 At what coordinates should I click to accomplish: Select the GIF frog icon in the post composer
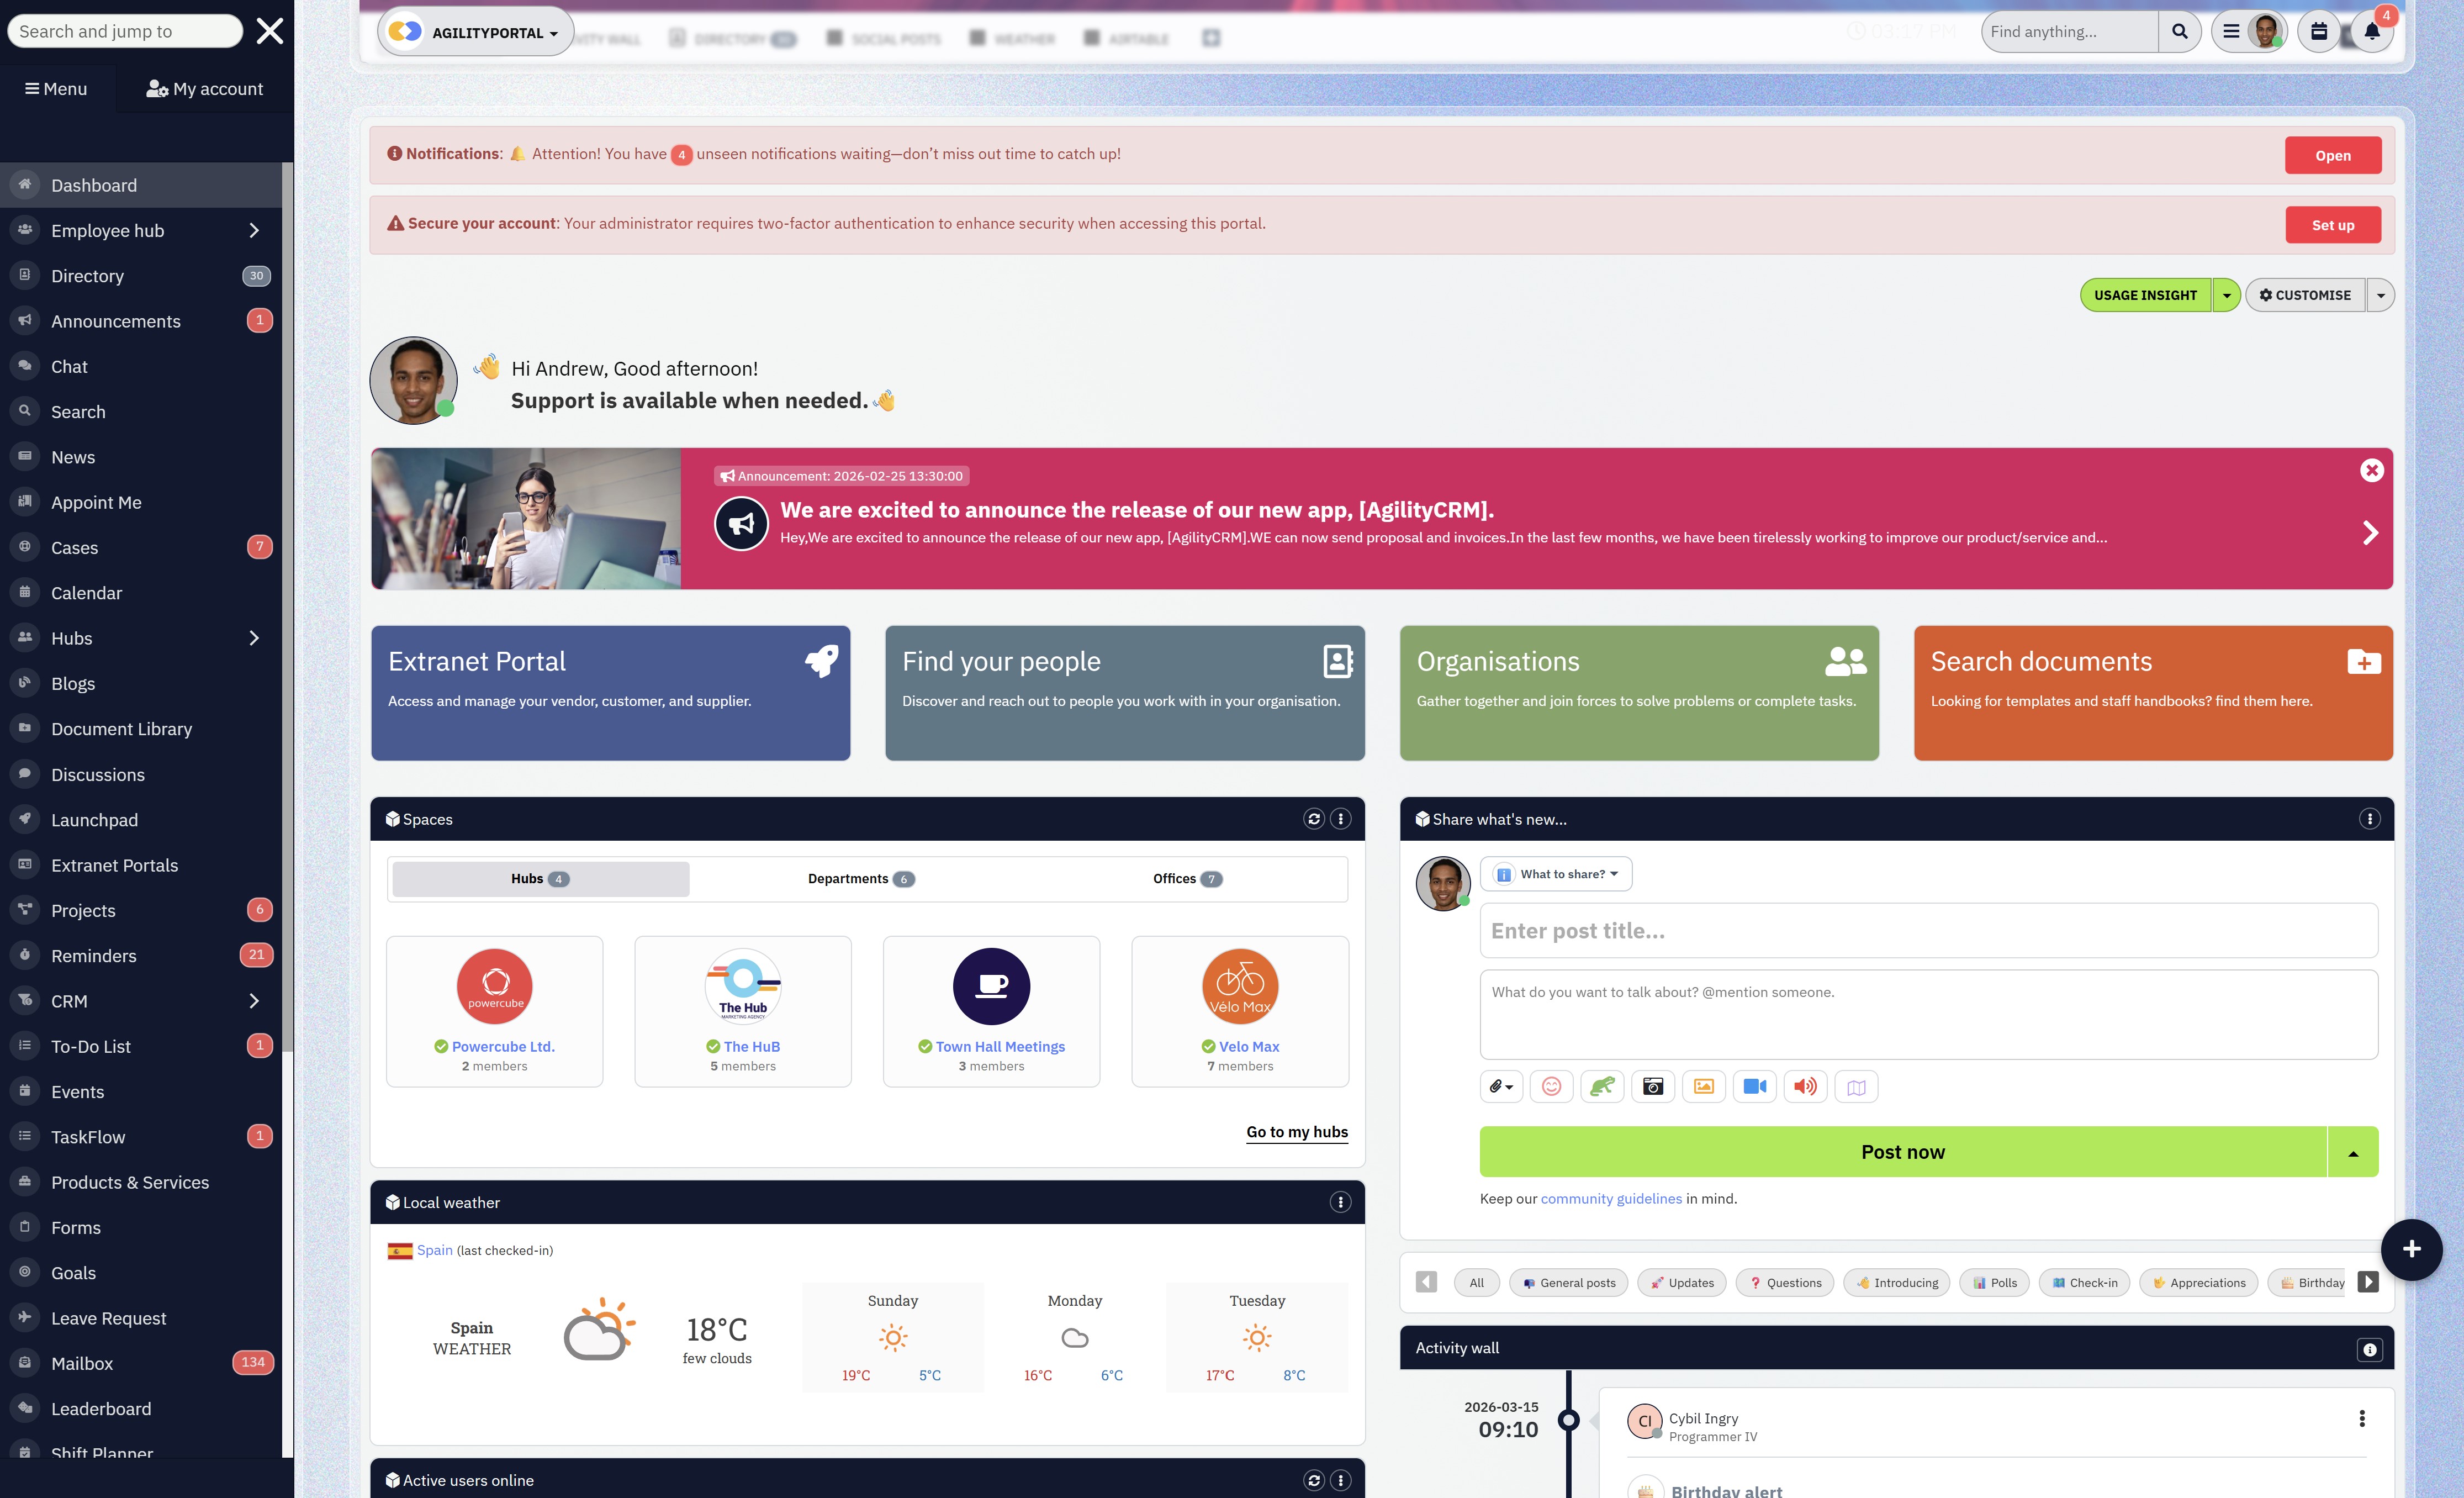point(1602,1086)
